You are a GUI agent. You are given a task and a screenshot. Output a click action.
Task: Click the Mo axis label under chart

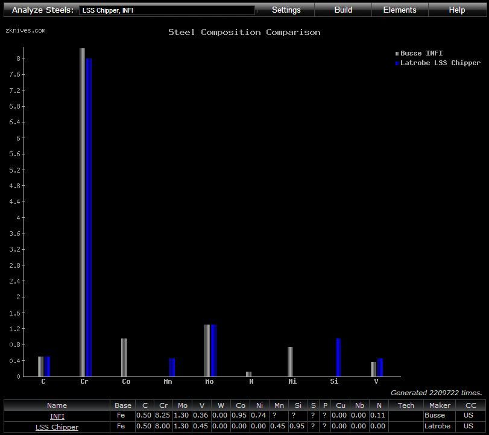(x=210, y=381)
